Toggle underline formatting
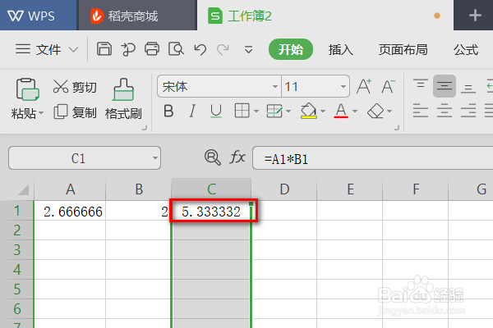Image resolution: width=493 pixels, height=328 pixels. tap(216, 112)
